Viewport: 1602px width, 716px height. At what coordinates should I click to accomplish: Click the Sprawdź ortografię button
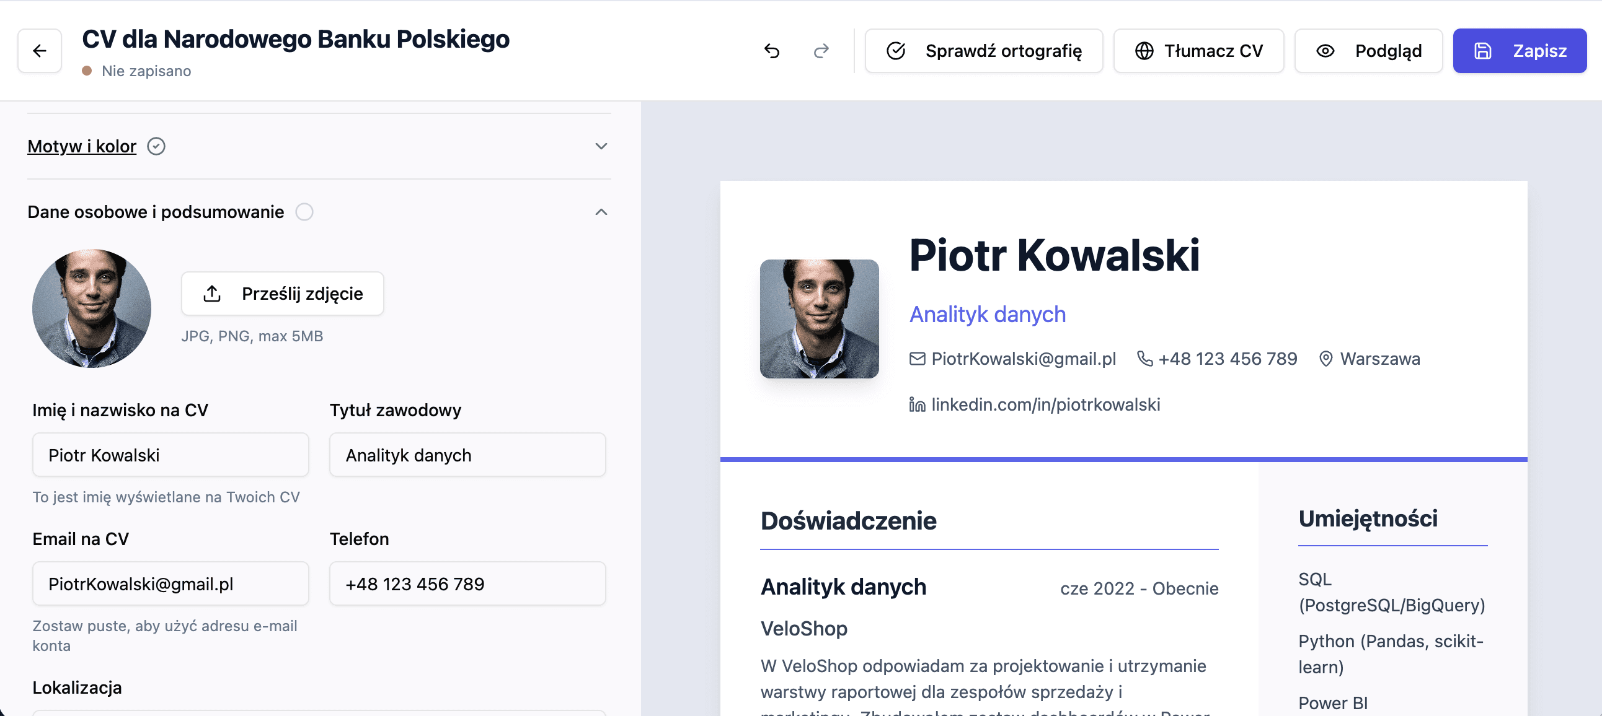pyautogui.click(x=984, y=51)
